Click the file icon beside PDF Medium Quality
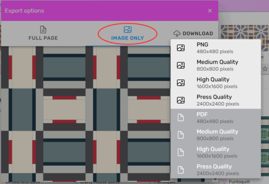This screenshot has width=269, height=184. click(181, 135)
